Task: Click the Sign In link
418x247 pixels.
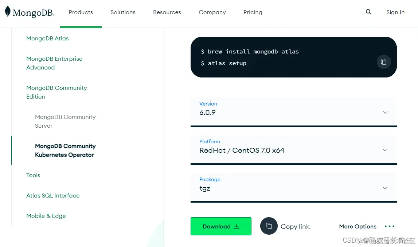Action: pos(395,12)
